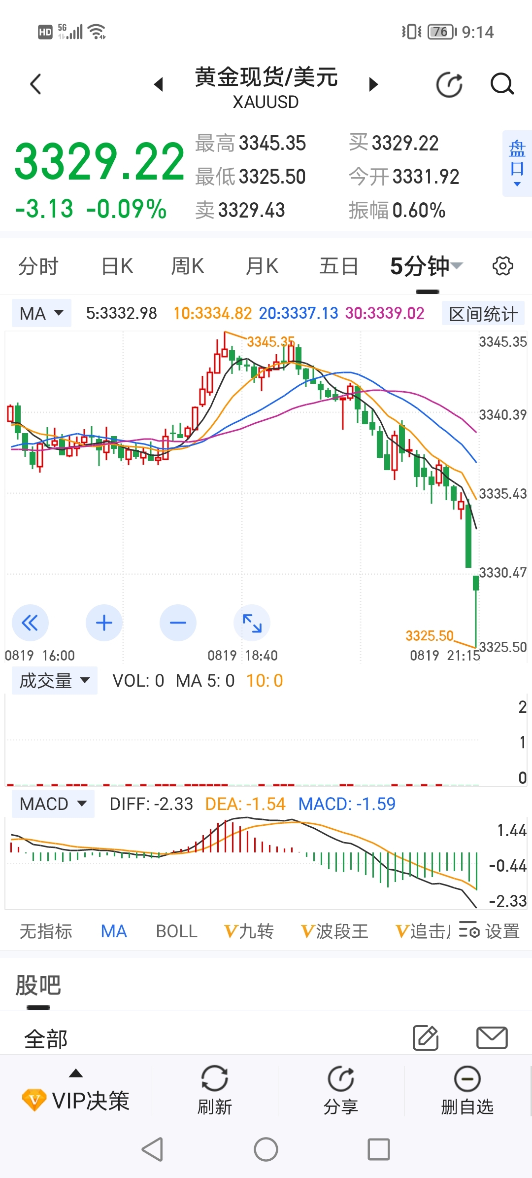Open the MACD indicator dropdown
The height and width of the screenshot is (1178, 532).
tap(53, 804)
